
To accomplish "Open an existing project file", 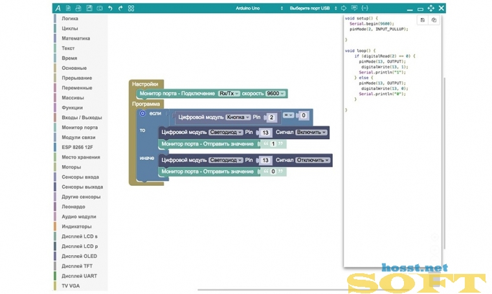I will pyautogui.click(x=78, y=8).
